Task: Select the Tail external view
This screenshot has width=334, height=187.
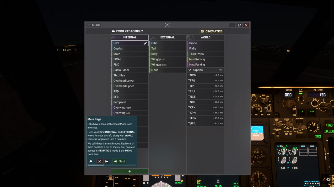Action: coord(168,48)
